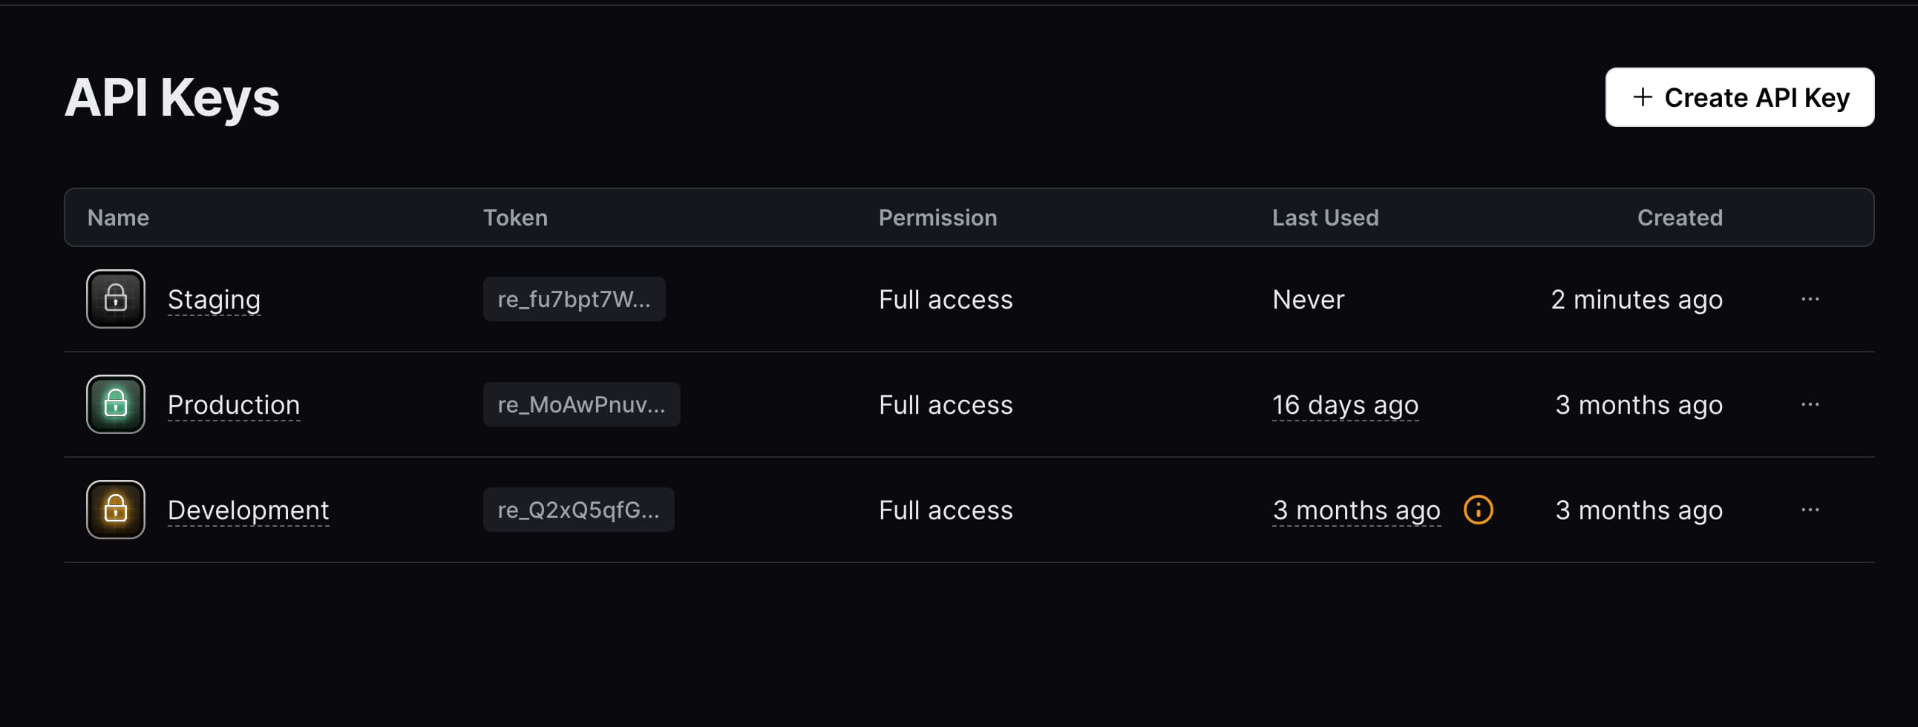Screen dimensions: 1918x727
Task: Click the orange lock icon for Development
Action: tap(115, 510)
